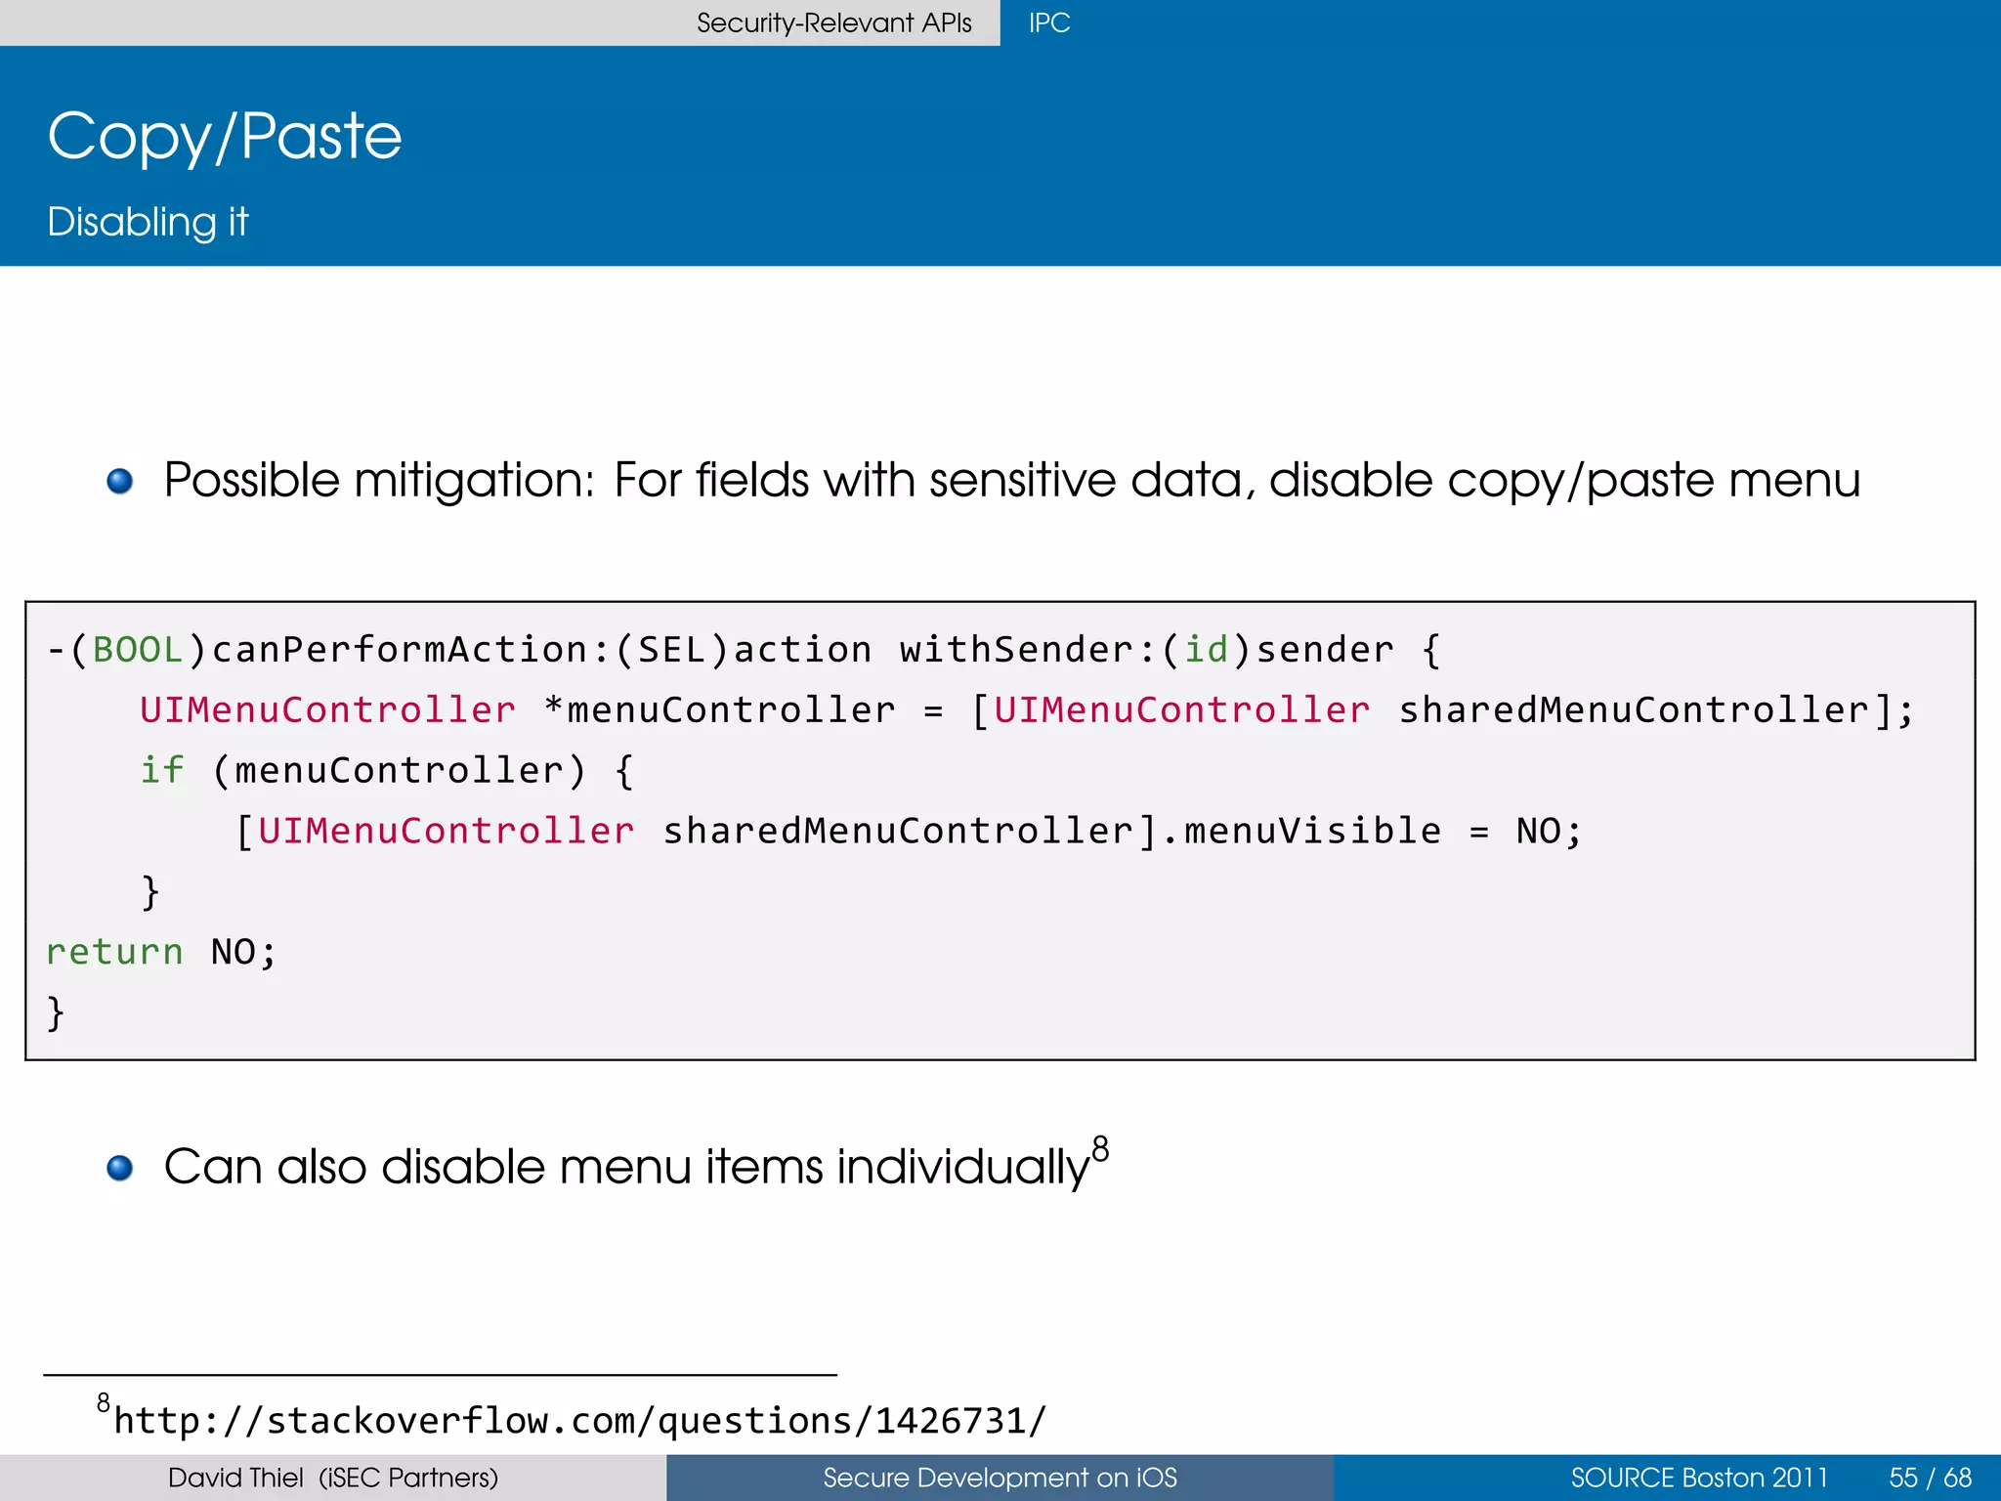Click the green BOOL keyword in code

coord(138,650)
